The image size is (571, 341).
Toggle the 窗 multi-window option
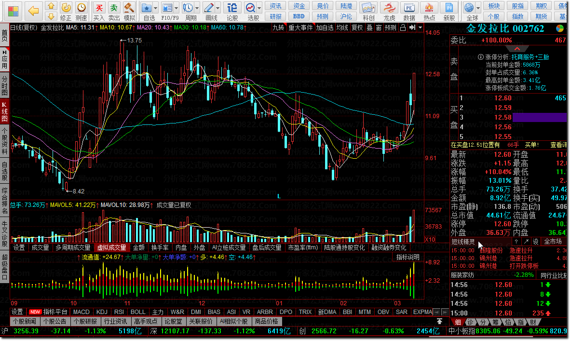tap(379, 27)
